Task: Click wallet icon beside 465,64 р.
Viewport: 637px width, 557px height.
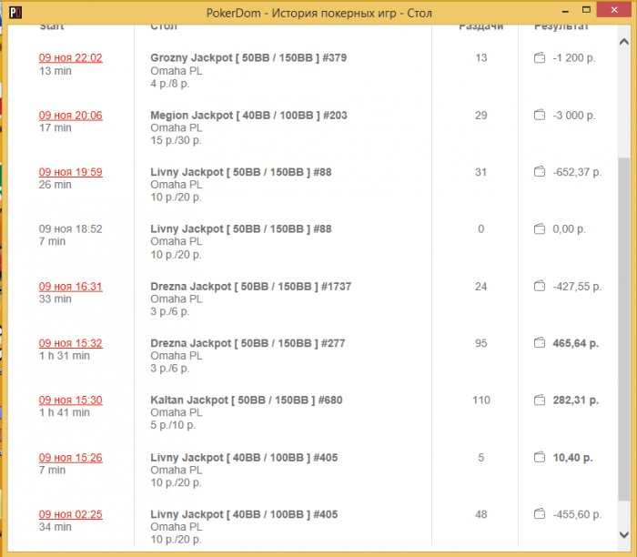Action: click(x=540, y=343)
